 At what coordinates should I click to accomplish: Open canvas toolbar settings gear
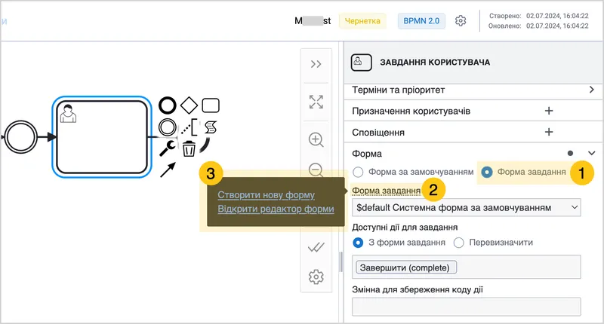316,277
